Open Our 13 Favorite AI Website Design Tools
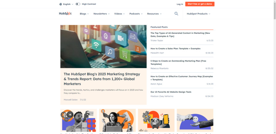The width and height of the screenshot is (276, 134). point(171,92)
